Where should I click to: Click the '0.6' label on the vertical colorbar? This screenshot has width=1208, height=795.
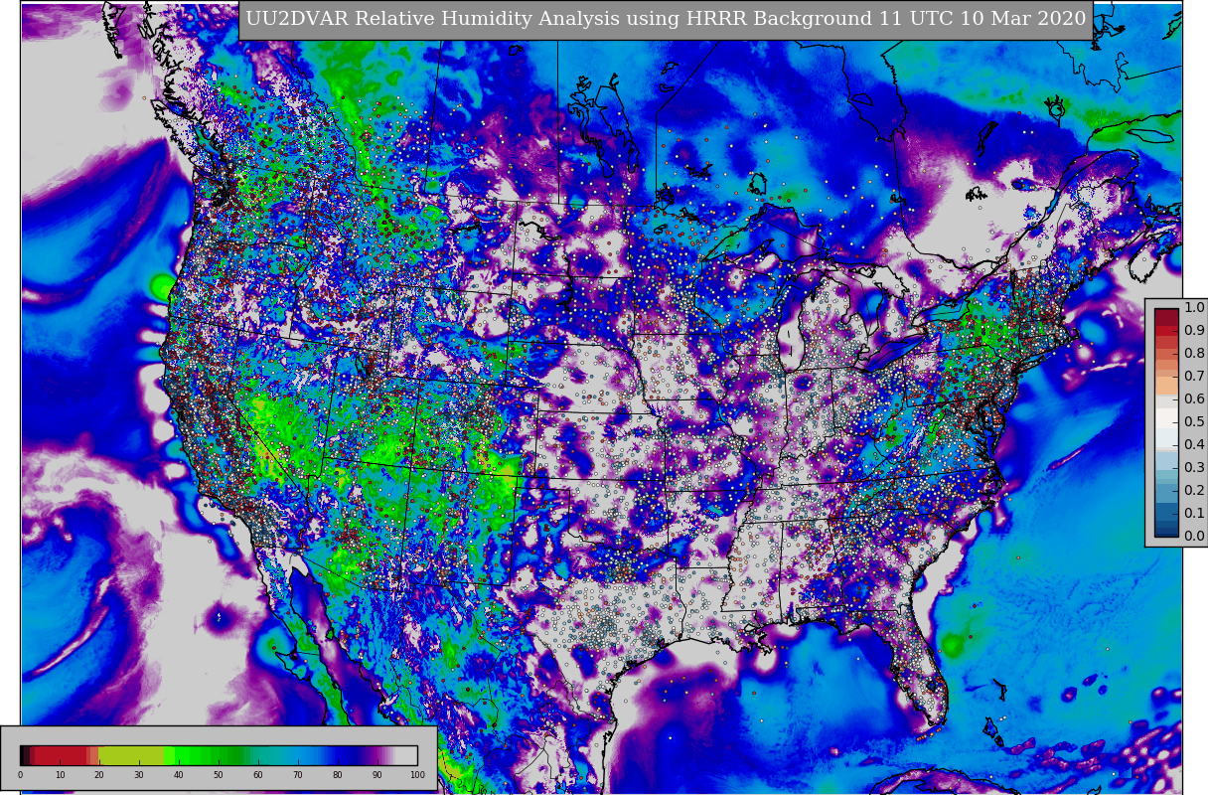coord(1194,398)
